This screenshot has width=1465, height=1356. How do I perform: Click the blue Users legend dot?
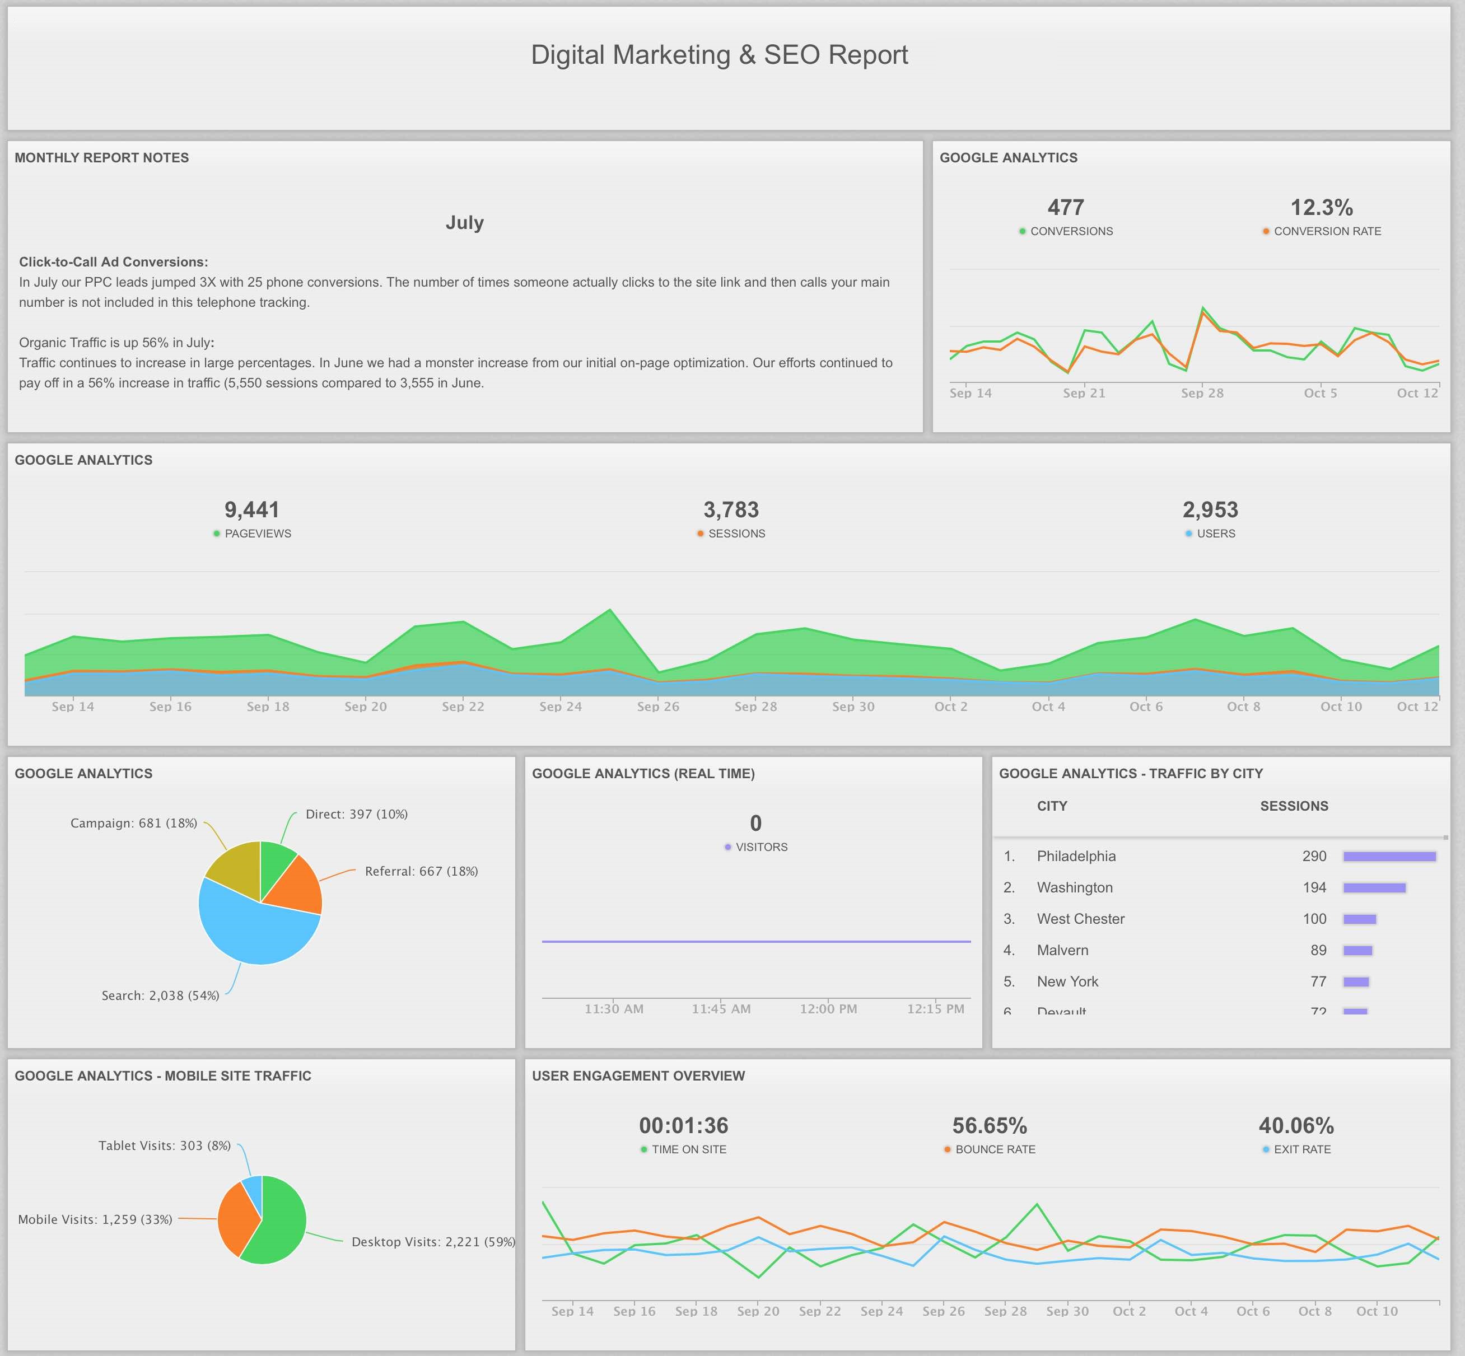pos(1188,534)
